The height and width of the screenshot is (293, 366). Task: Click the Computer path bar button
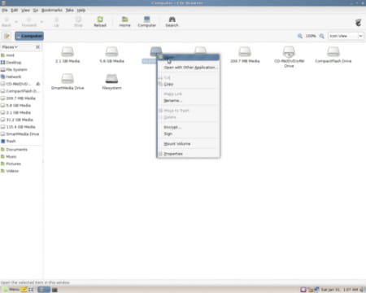pos(29,36)
